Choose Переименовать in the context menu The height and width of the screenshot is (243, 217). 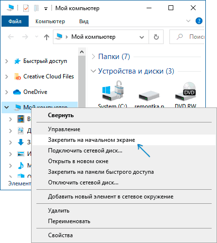point(124,221)
